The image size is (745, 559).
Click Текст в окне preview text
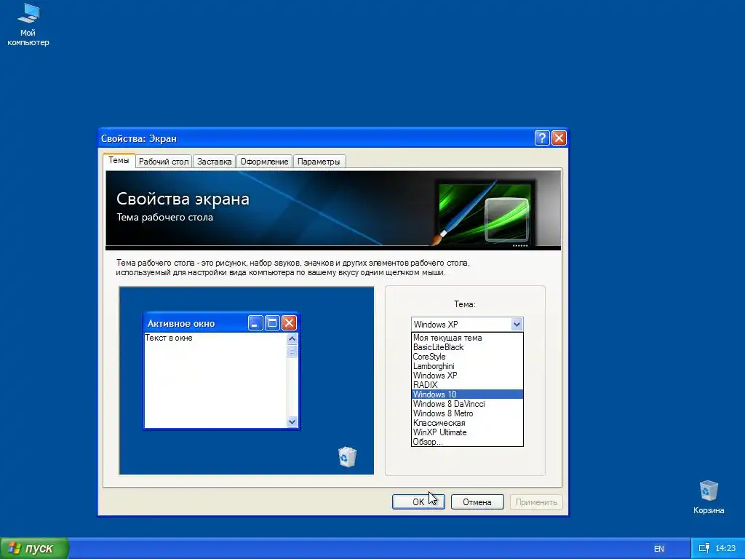169,338
